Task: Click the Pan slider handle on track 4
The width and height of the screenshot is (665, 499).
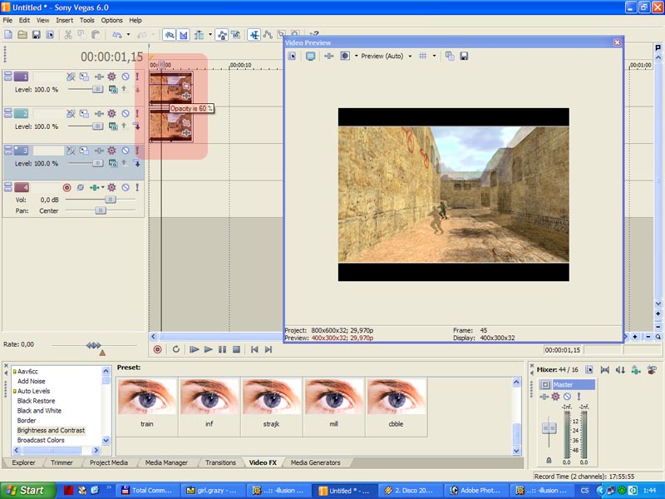Action: pyautogui.click(x=101, y=210)
